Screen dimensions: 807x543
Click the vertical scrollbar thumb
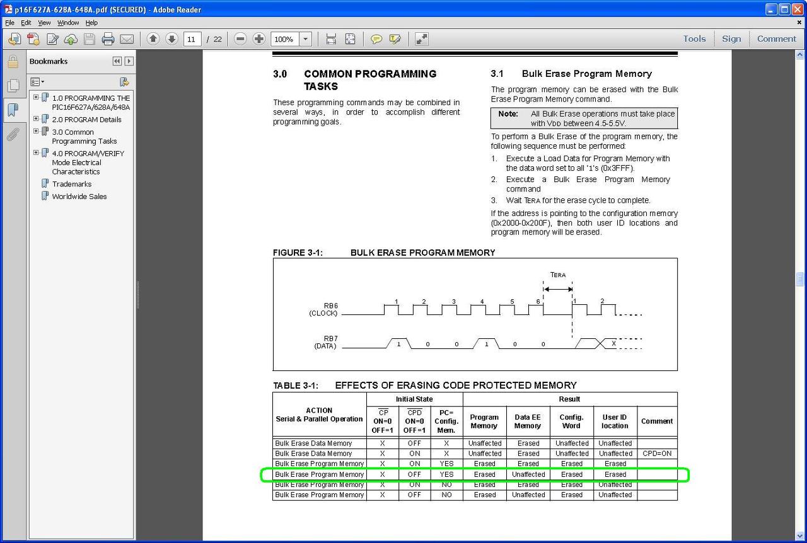pos(800,279)
